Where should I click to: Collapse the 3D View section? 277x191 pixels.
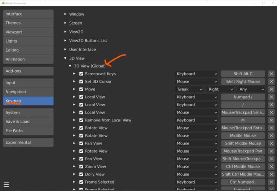point(65,58)
